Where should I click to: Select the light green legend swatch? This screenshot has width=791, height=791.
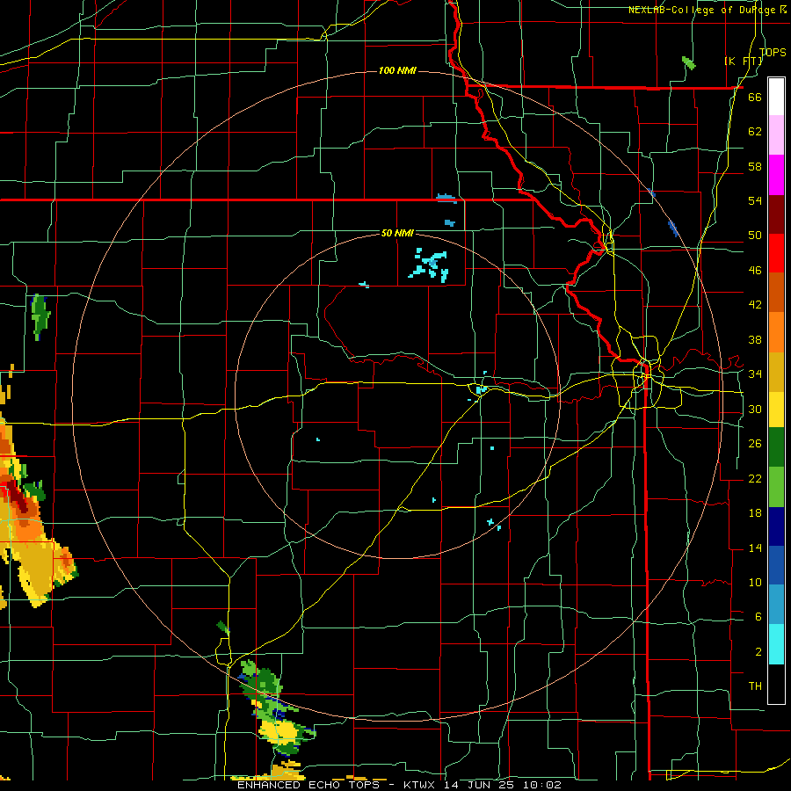[x=776, y=487]
